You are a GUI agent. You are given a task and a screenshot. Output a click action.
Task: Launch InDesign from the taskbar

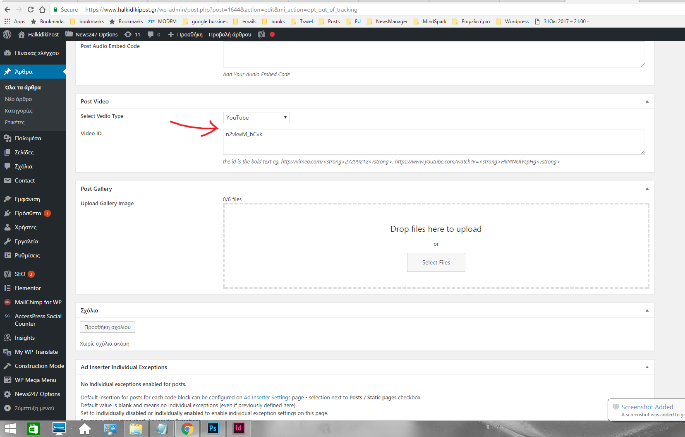pos(238,428)
